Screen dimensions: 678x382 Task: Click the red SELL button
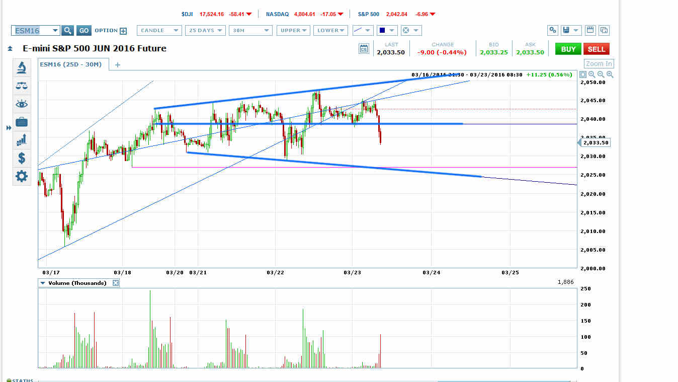[597, 49]
